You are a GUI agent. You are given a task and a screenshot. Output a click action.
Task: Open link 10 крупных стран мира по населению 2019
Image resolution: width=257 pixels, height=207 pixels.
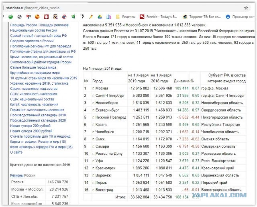point(44,78)
